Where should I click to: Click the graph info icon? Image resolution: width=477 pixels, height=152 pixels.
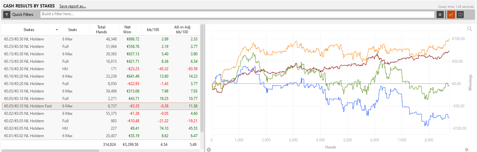(x=467, y=149)
